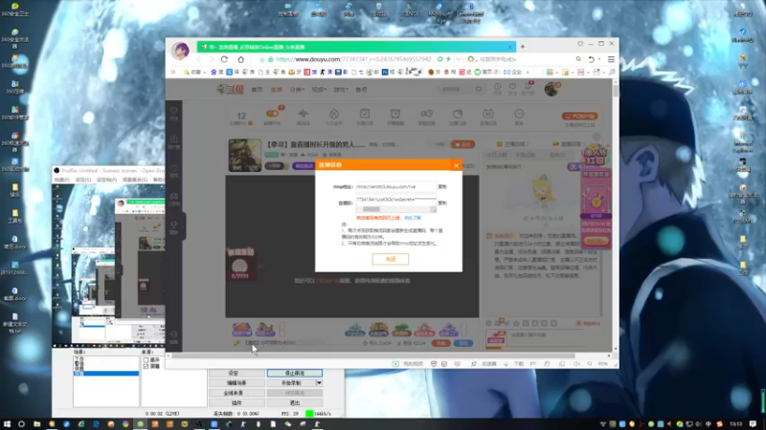
Task: Expand the 视频 navigation dropdown
Action: point(319,90)
